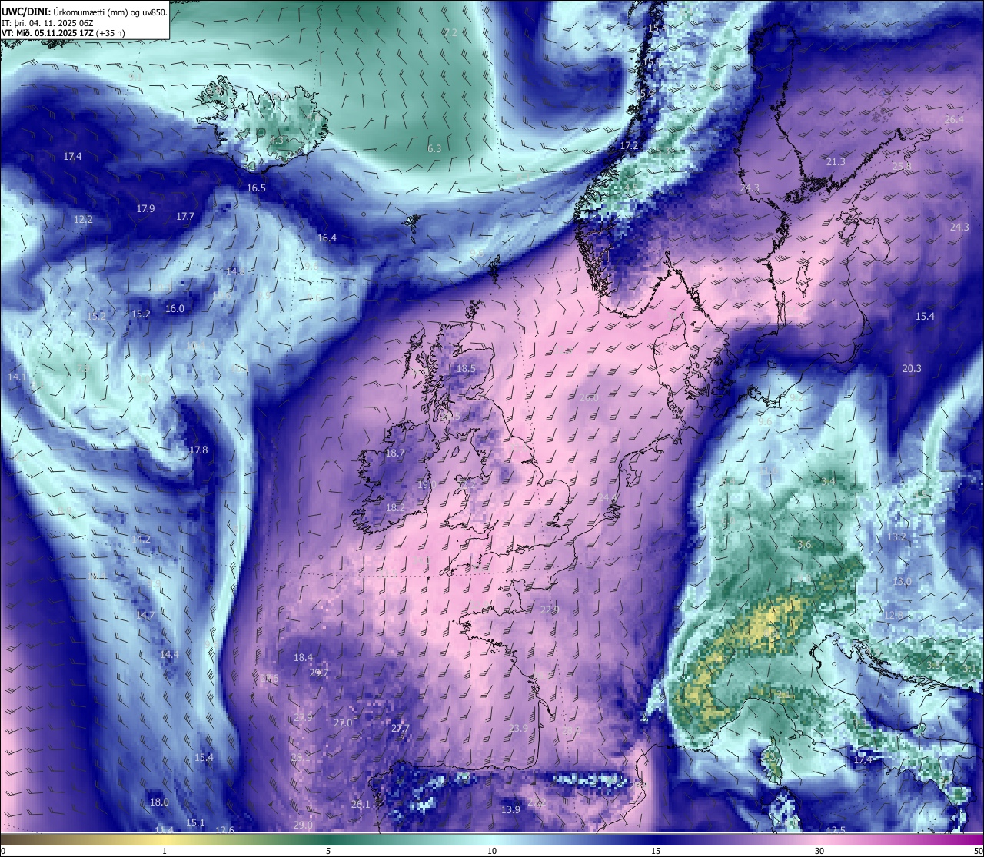The width and height of the screenshot is (984, 857).
Task: Click the 16.5 value south of Iceland
Action: coord(256,188)
